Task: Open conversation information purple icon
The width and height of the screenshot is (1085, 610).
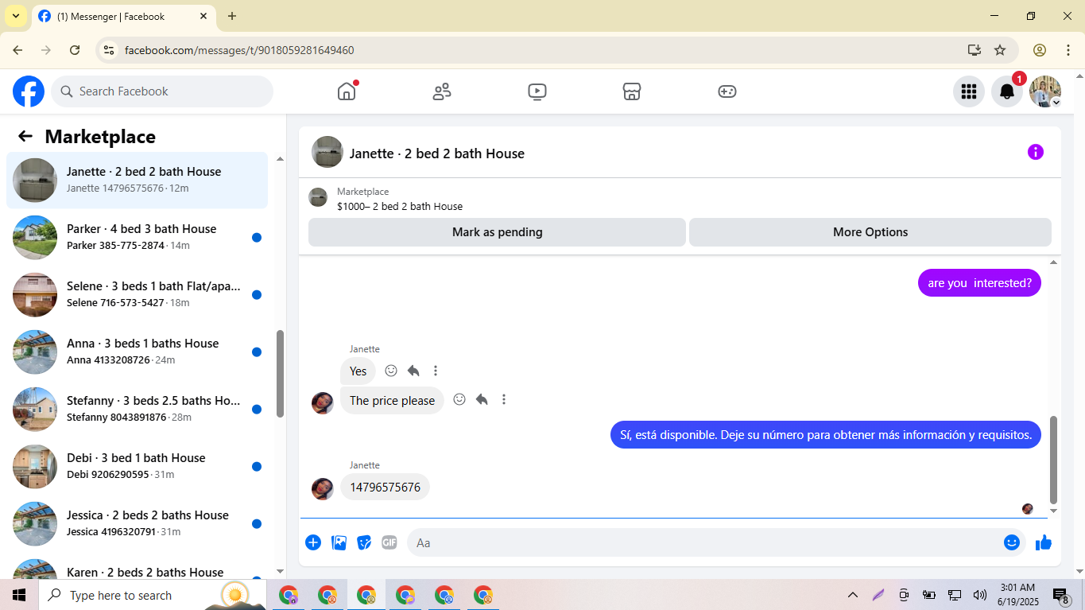Action: (1035, 152)
